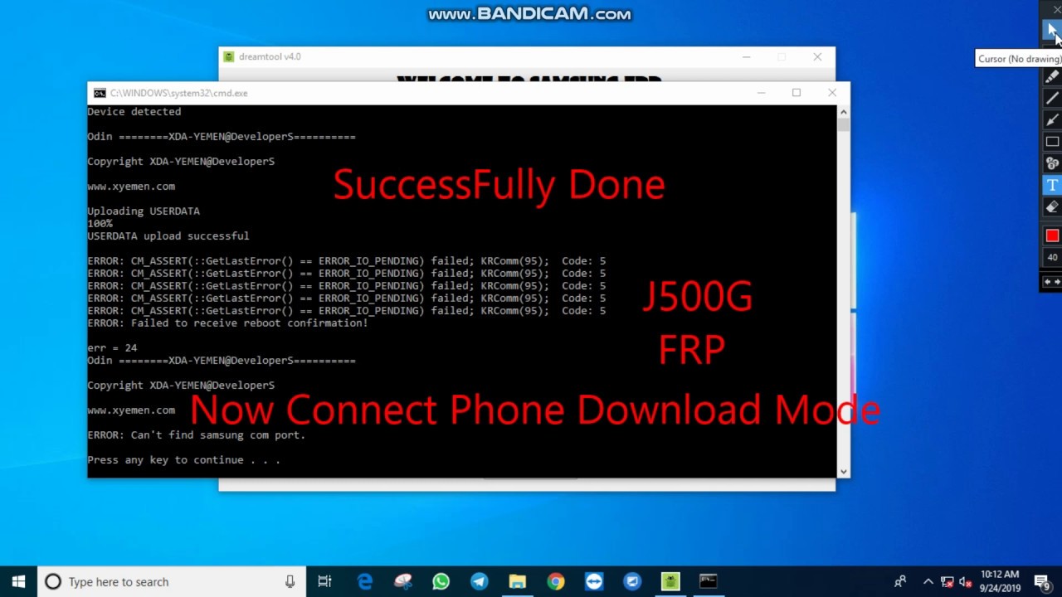Expand the hidden system tray icons
Image resolution: width=1062 pixels, height=597 pixels.
(x=928, y=582)
